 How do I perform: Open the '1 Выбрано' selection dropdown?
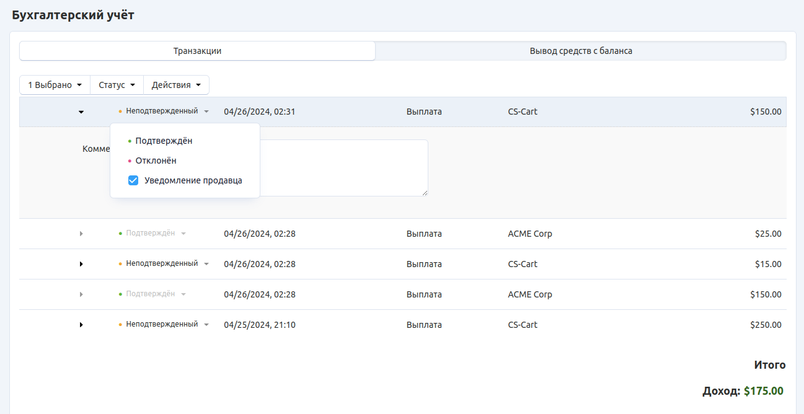(x=55, y=85)
